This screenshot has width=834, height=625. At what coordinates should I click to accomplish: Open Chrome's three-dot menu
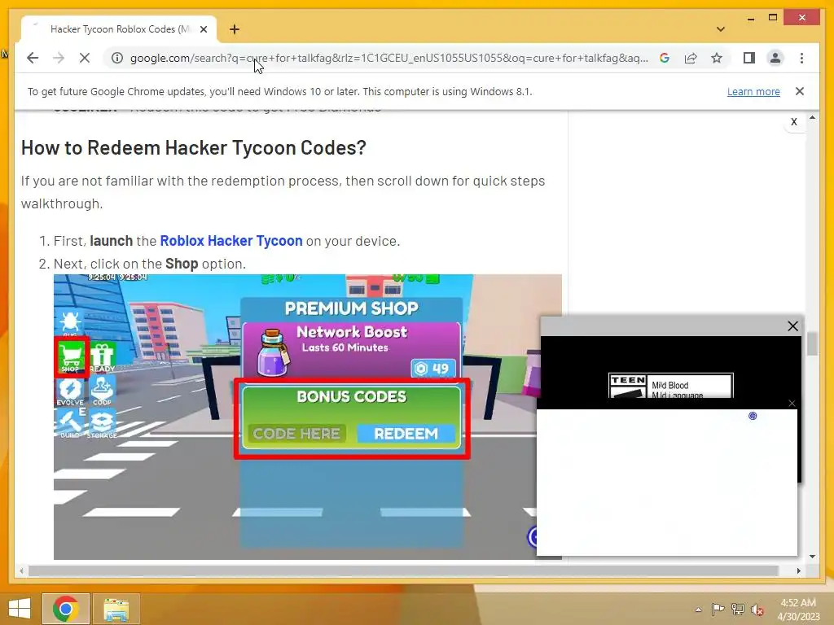[801, 58]
